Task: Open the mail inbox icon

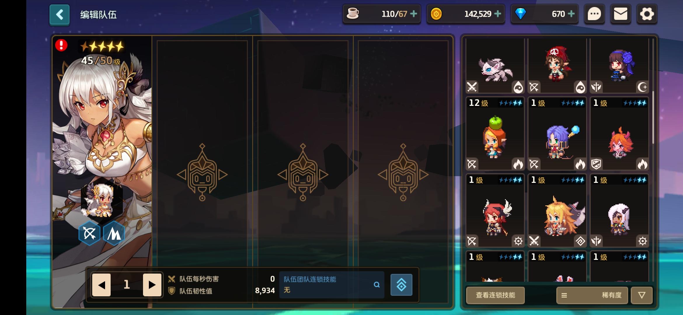Action: pyautogui.click(x=621, y=14)
